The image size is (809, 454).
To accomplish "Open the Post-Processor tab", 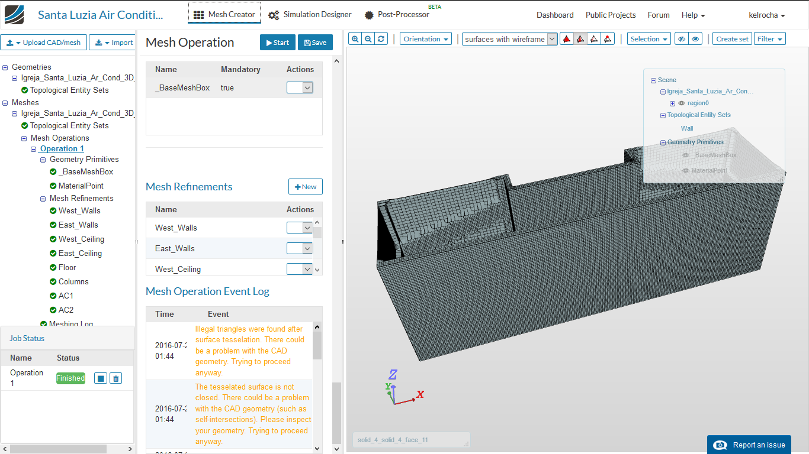I will (x=397, y=15).
